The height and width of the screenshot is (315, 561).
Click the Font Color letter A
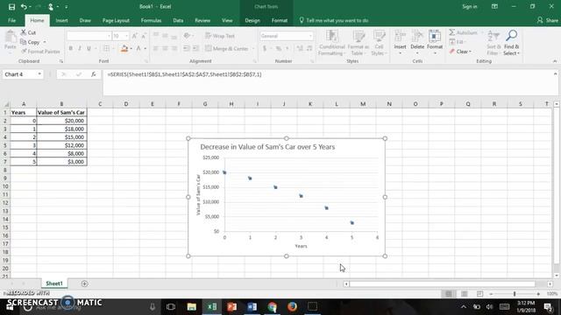tap(138, 48)
